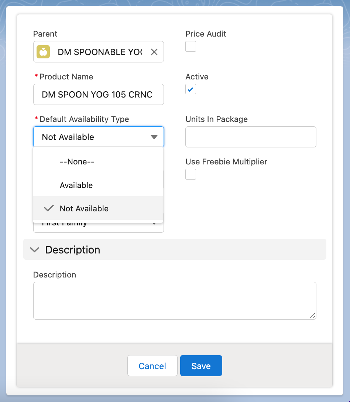
Task: Collapse the Description section using its chevron
Action: coord(35,250)
